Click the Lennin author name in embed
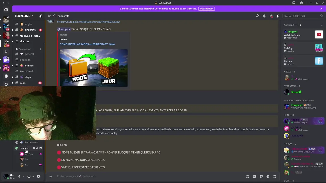 pos(63,39)
